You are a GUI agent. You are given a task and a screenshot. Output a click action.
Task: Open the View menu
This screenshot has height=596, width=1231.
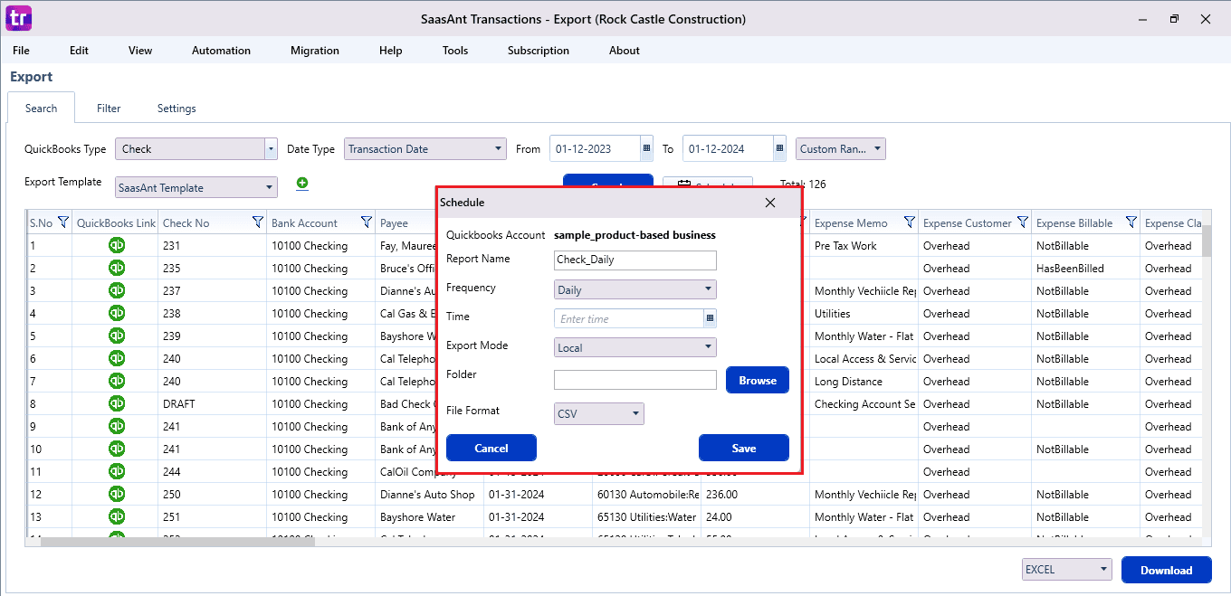pos(140,51)
